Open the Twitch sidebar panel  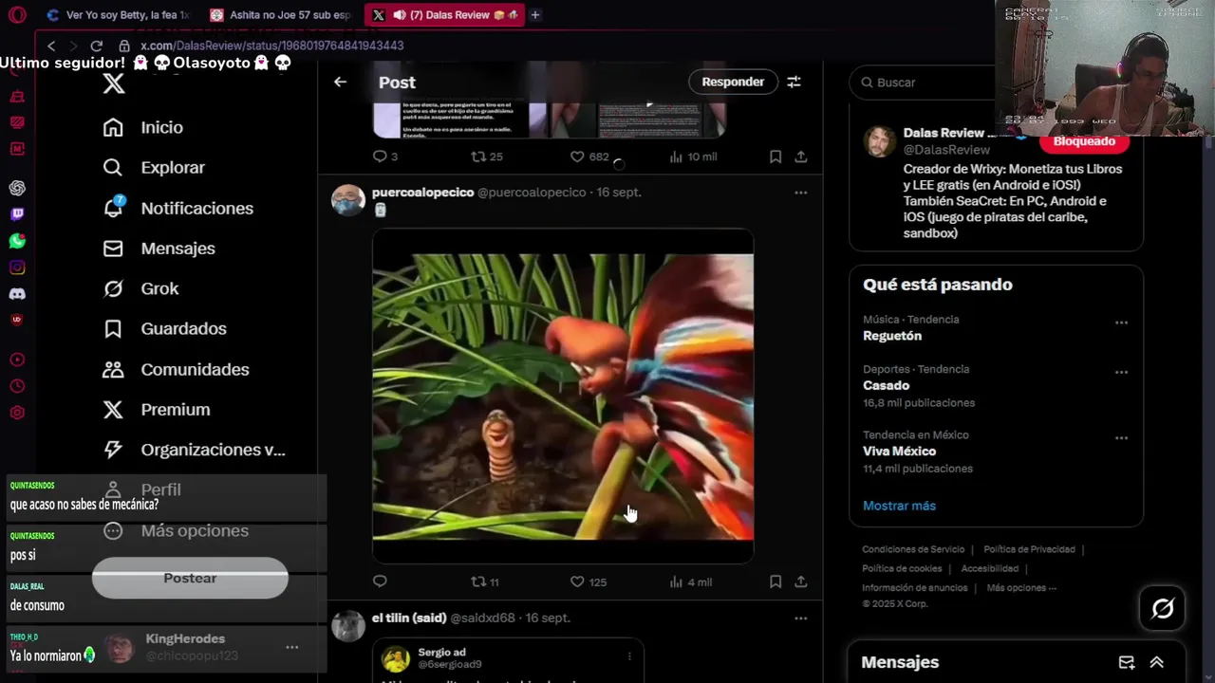pos(17,214)
